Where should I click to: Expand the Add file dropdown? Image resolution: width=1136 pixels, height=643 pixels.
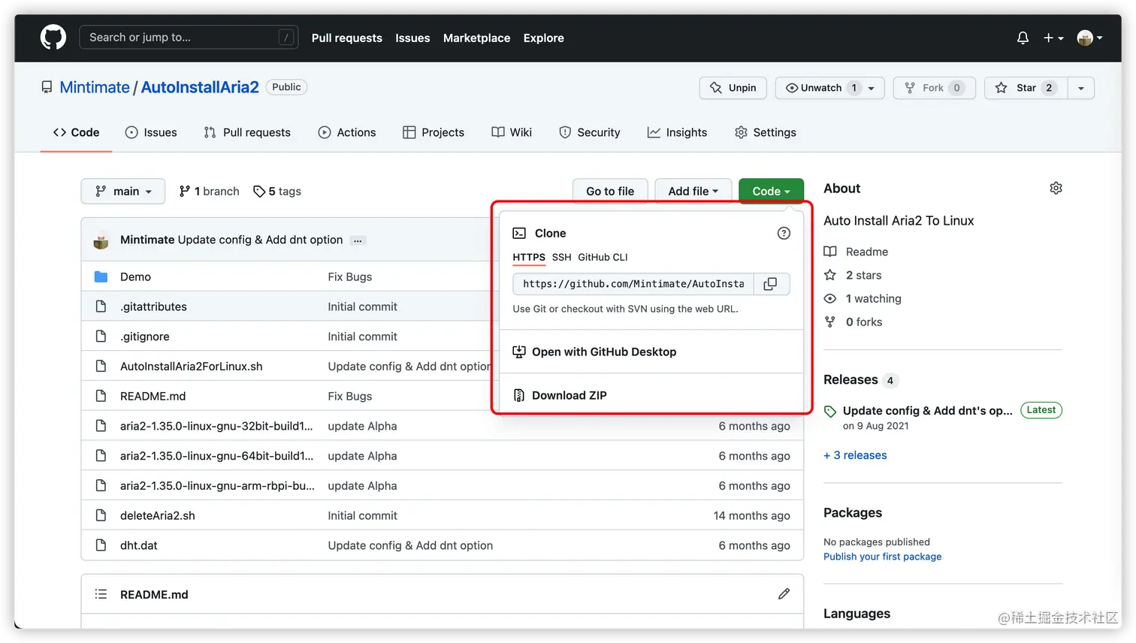tap(693, 192)
